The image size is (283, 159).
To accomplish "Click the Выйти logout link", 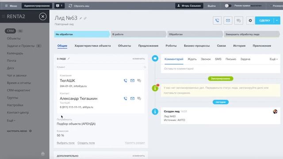I will tap(211, 6).
